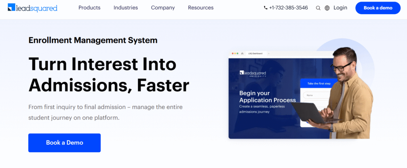Click the plus new-tab icon in mockup
407x168 pixels.
pos(268,53)
